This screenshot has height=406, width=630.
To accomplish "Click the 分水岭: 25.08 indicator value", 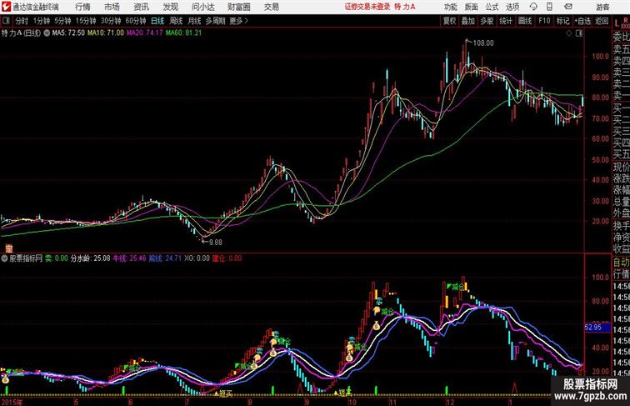I will 90,258.
